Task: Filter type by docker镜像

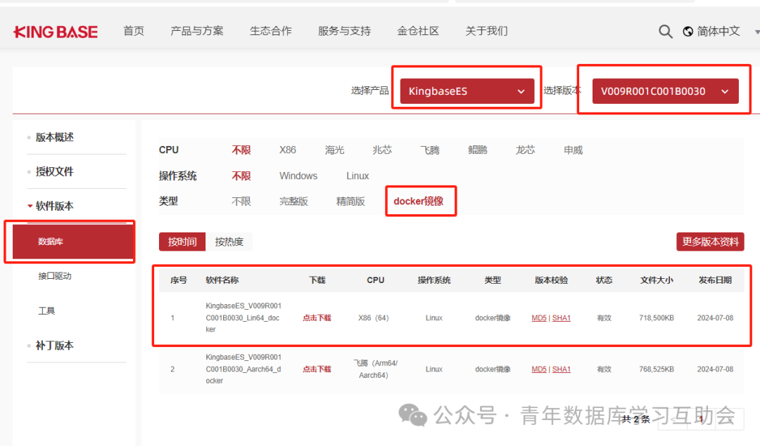Action: [x=419, y=202]
